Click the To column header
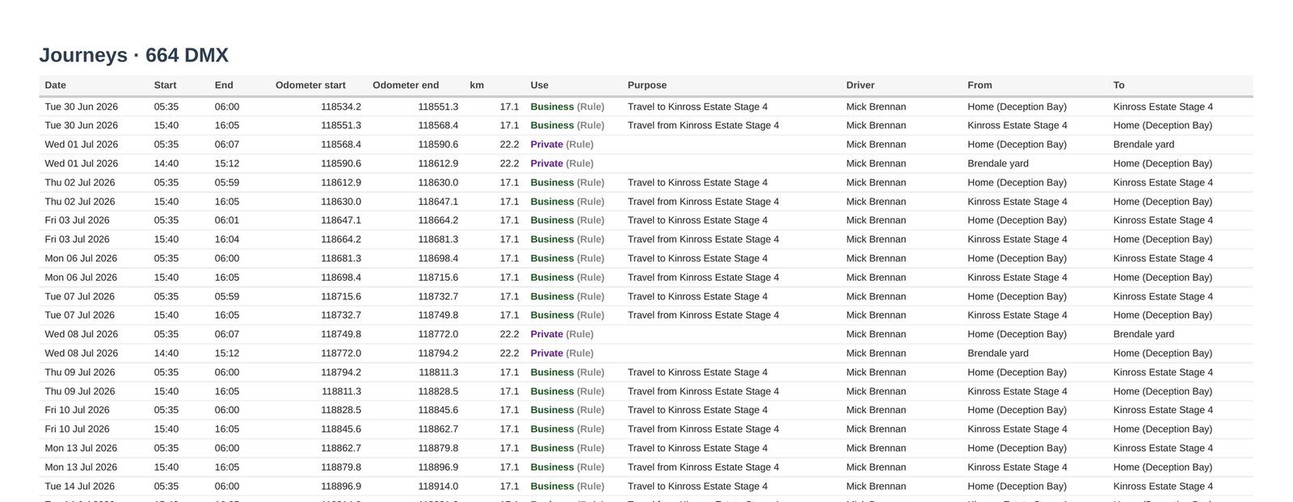The height and width of the screenshot is (502, 1293). coord(1119,85)
